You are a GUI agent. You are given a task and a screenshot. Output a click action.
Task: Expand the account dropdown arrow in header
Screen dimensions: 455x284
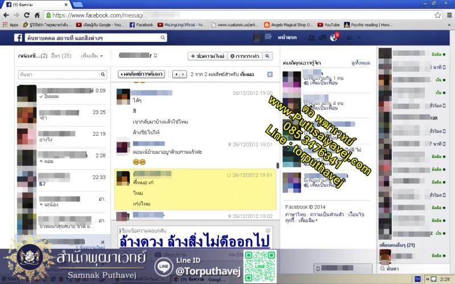359,37
